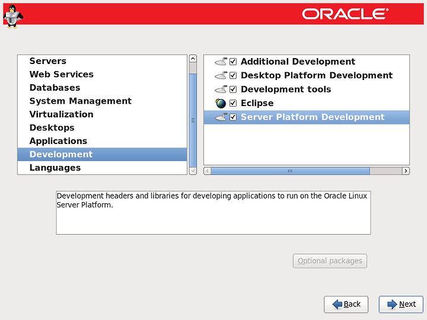Uncheck the Desktop Platform Development checkbox

(x=233, y=75)
